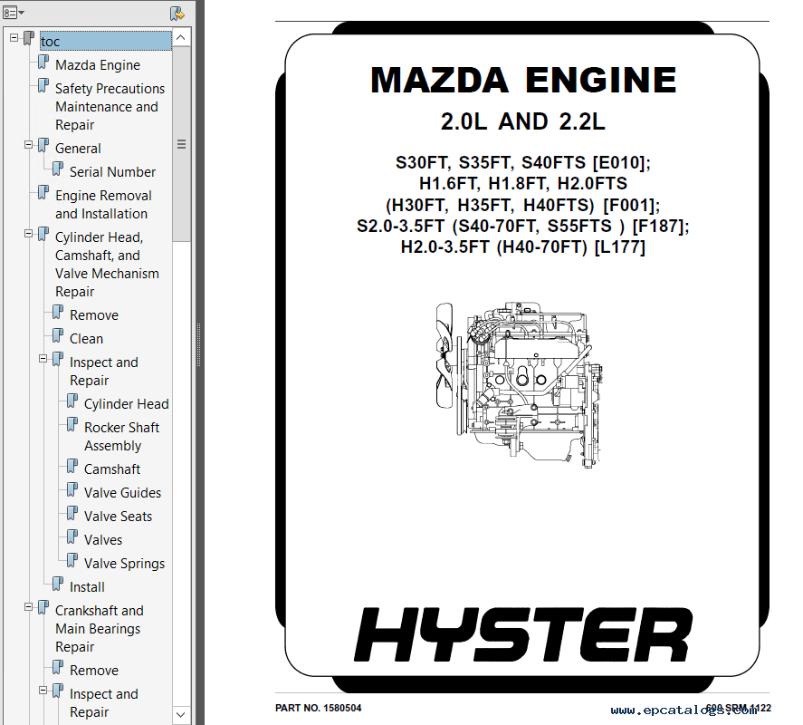Screen dimensions: 803x725
Task: Click the bookmark icon next to General
Action: [43, 147]
